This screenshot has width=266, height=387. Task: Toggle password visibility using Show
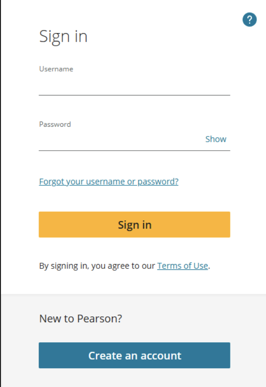click(x=216, y=139)
